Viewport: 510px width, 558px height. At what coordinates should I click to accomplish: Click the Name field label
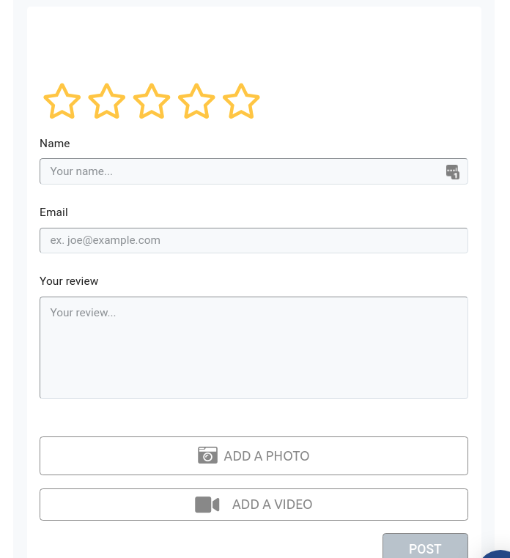tap(55, 144)
